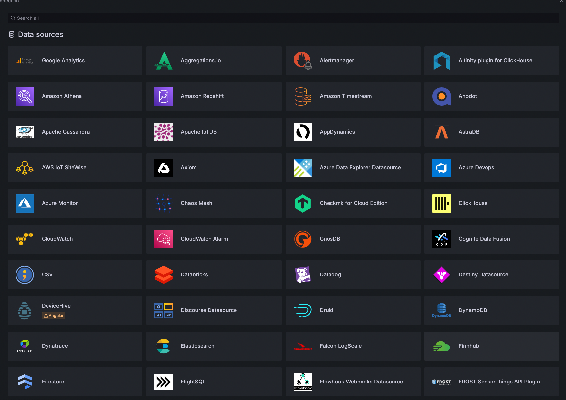This screenshot has width=566, height=400.
Task: Open the Cognite Data Fusion CDF icon
Action: pyautogui.click(x=442, y=239)
